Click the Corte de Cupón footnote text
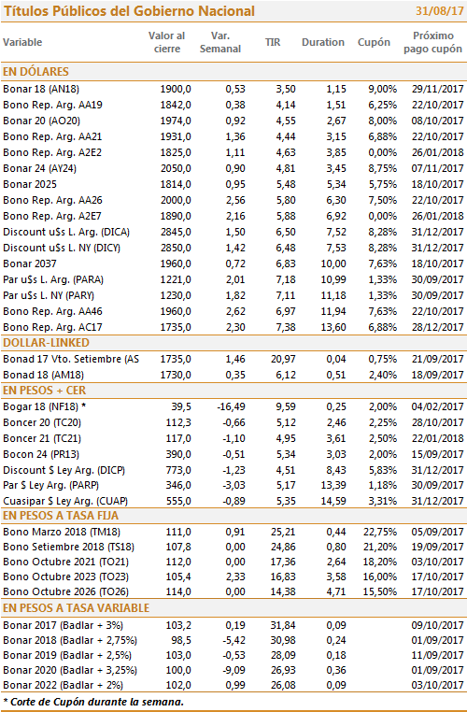The height and width of the screenshot is (712, 467). pos(93,702)
